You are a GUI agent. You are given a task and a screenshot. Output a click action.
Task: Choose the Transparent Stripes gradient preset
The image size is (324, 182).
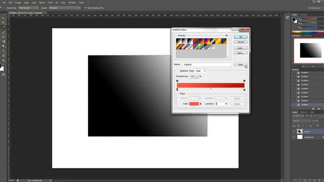click(207, 47)
